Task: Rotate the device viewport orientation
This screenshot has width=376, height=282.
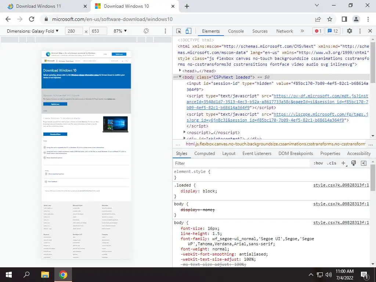Action: click(x=146, y=31)
